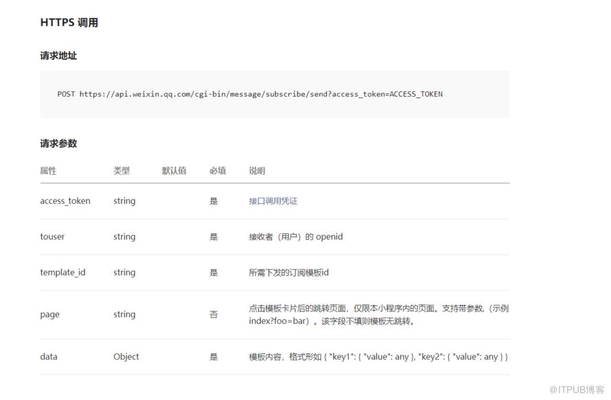Select the page attribute cell

(50, 315)
